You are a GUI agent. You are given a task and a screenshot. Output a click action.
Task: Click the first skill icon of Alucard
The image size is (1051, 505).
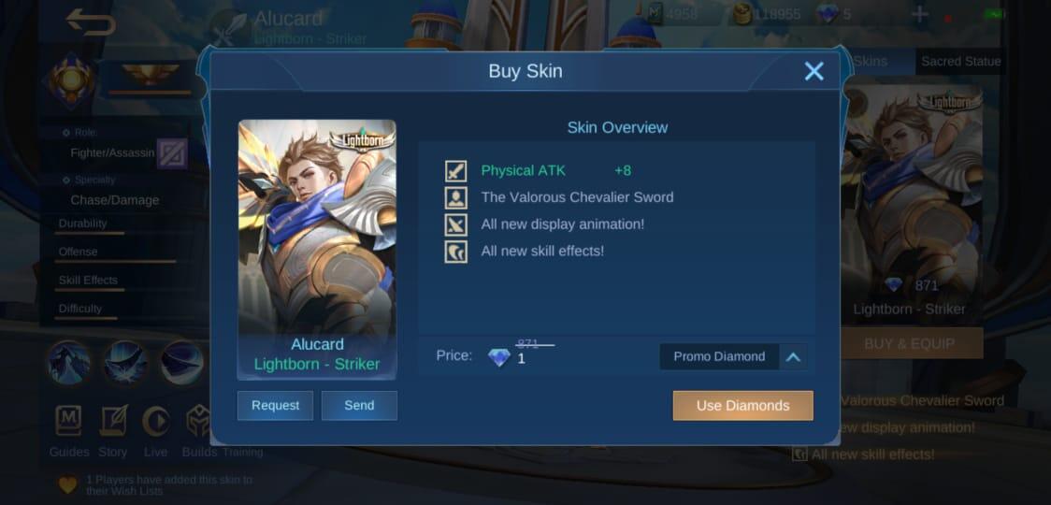[69, 363]
